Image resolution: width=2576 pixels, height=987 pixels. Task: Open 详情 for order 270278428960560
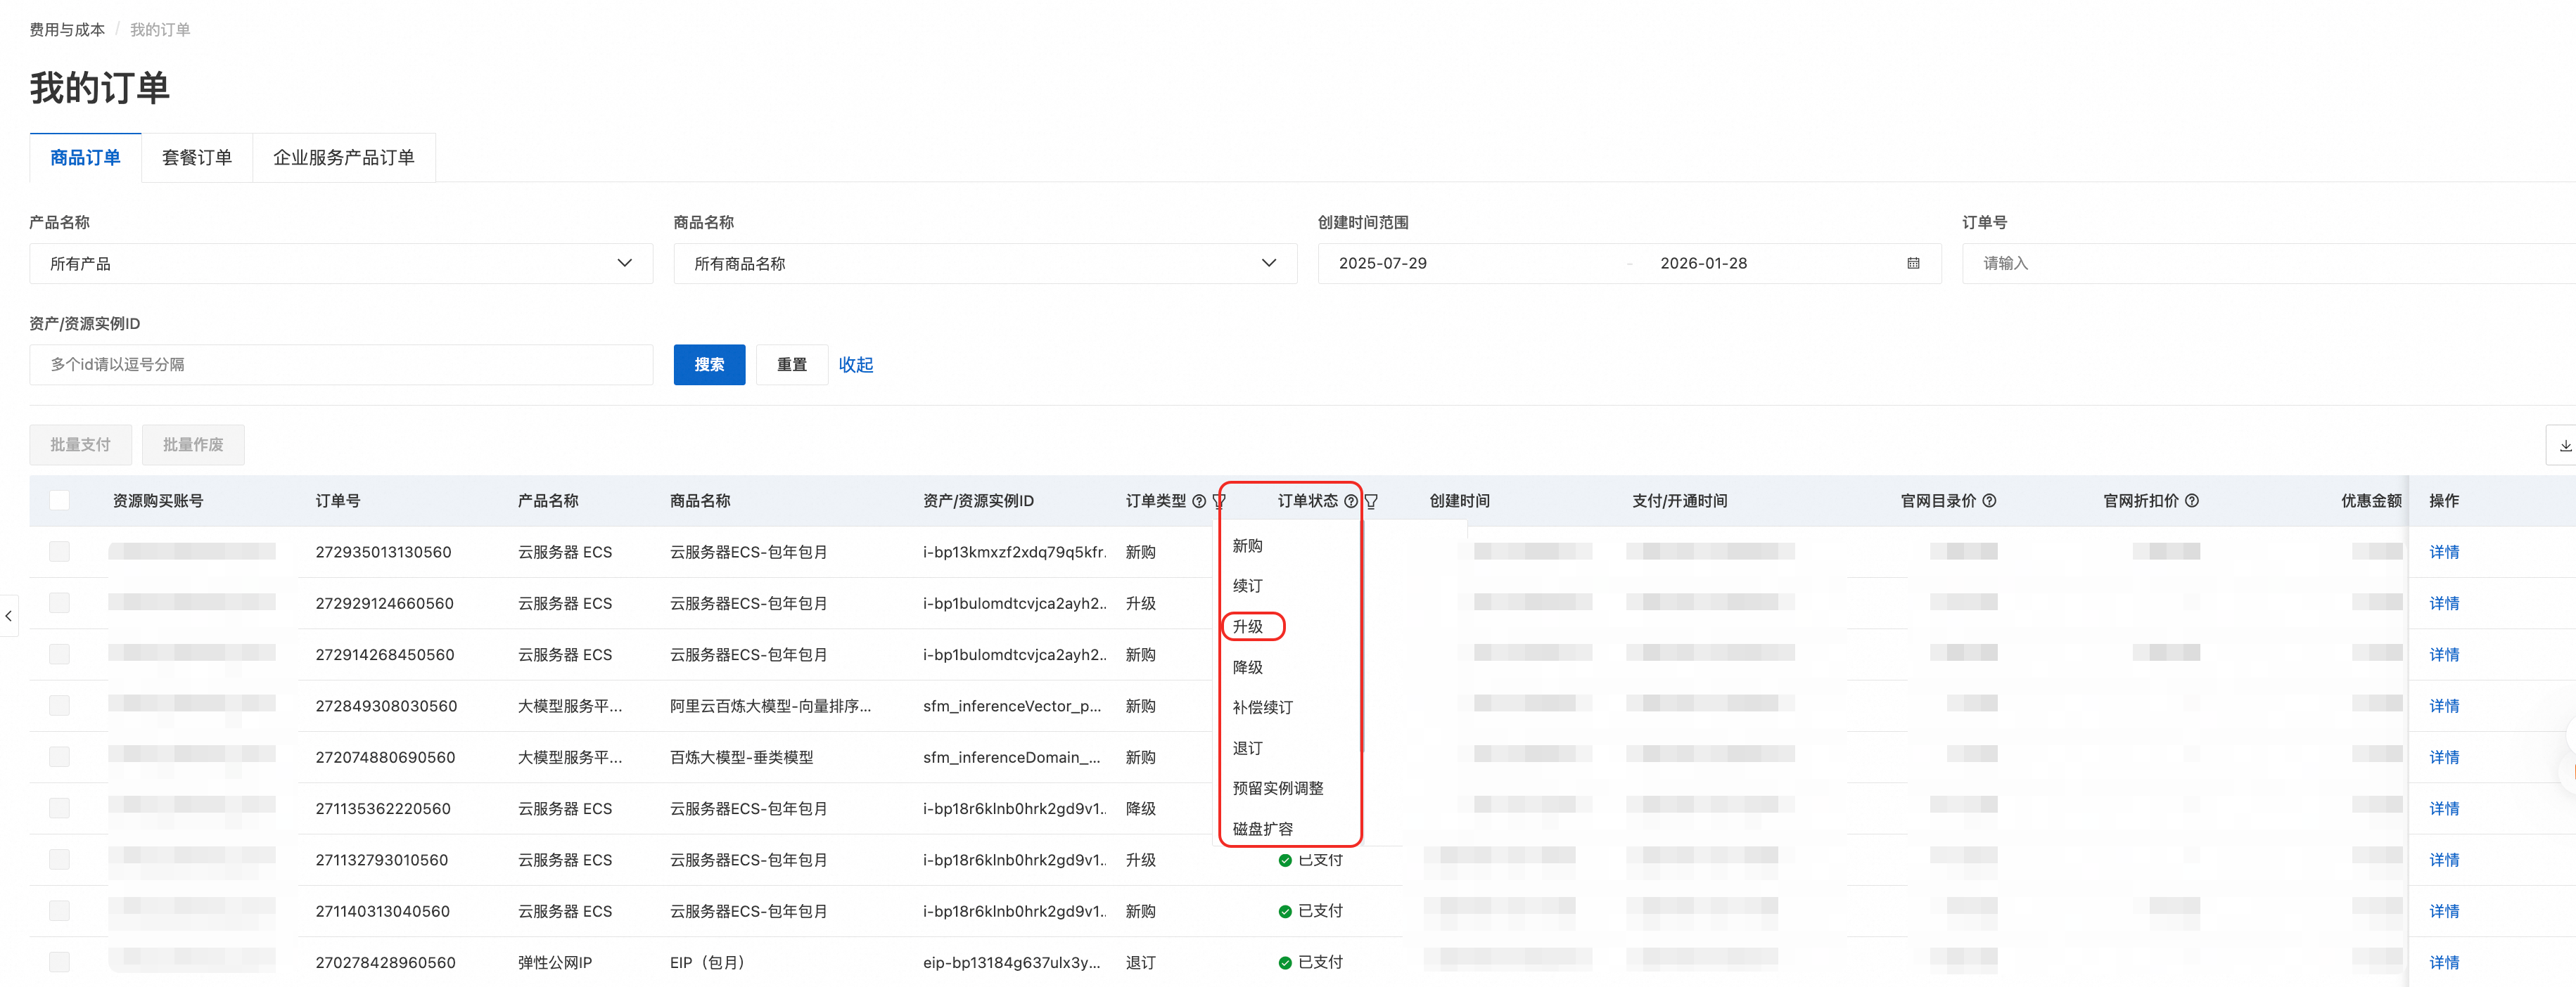[2444, 963]
